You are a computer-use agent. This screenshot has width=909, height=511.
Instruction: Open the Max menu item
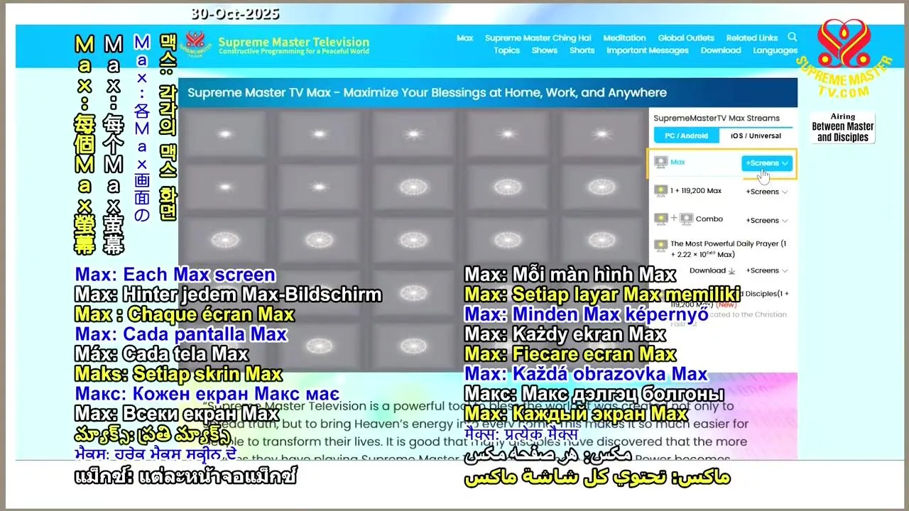pyautogui.click(x=464, y=38)
